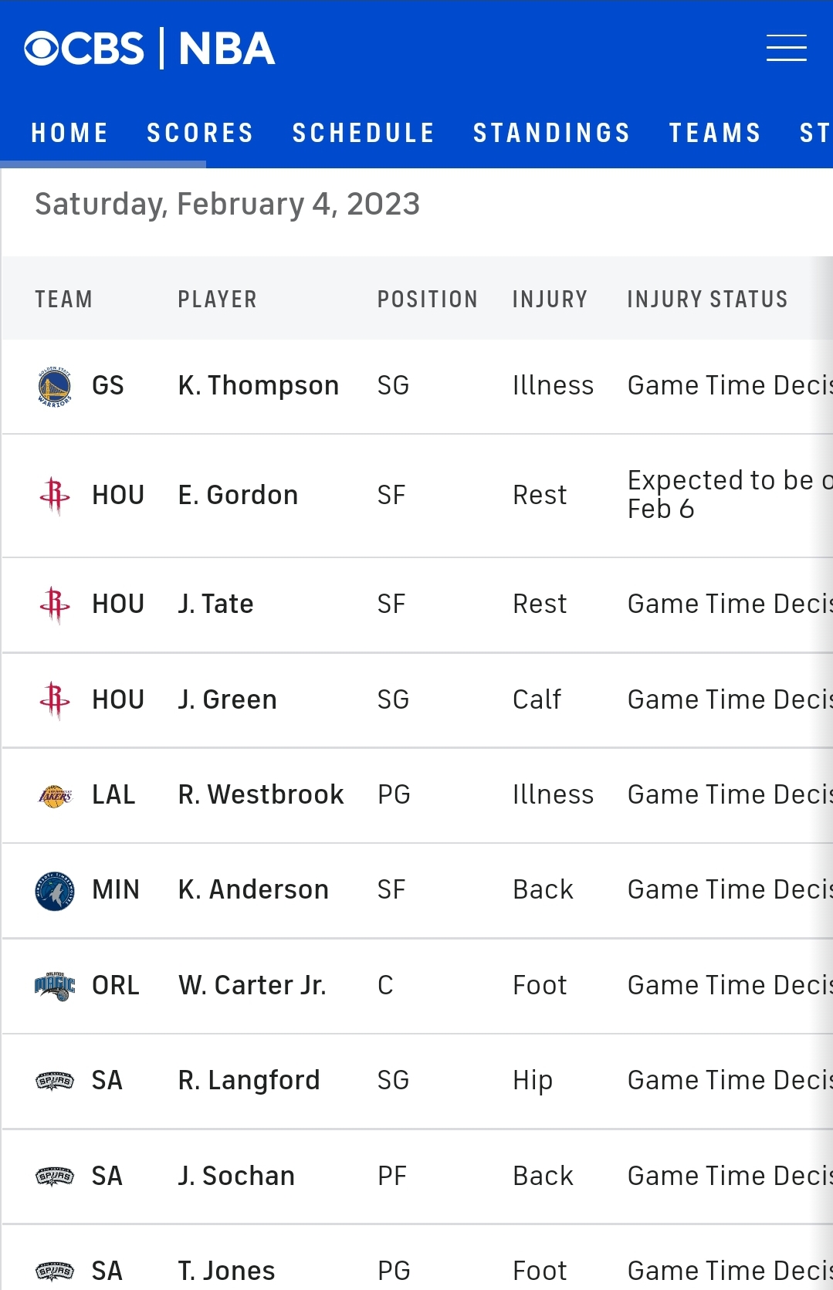Screen dimensions: 833x1290
Task: Go to the Standings tab
Action: (x=552, y=133)
